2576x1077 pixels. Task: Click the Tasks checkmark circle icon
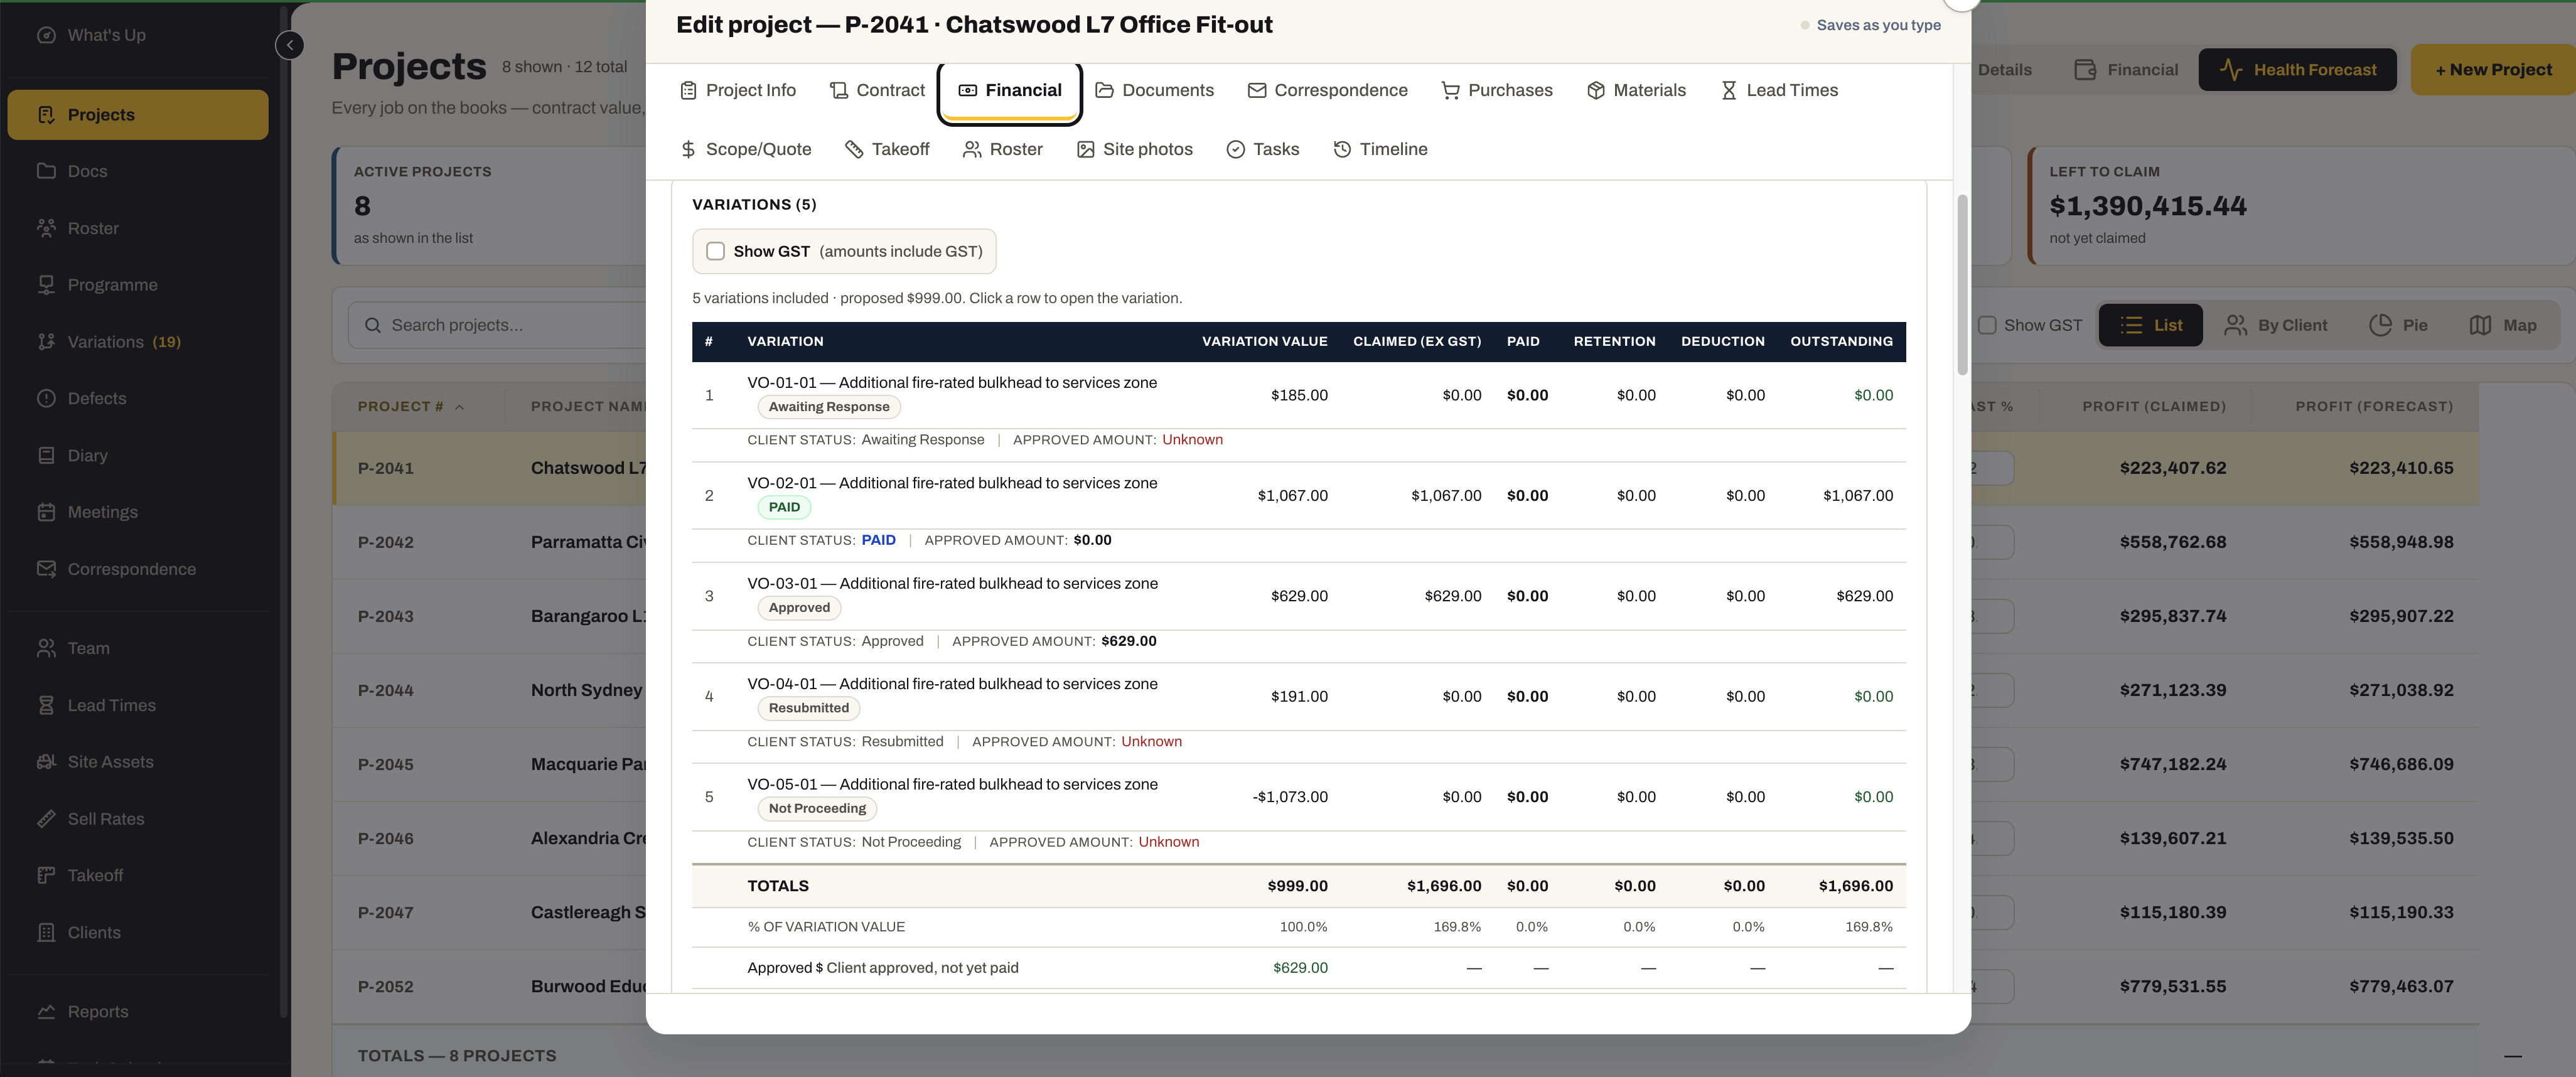1236,149
